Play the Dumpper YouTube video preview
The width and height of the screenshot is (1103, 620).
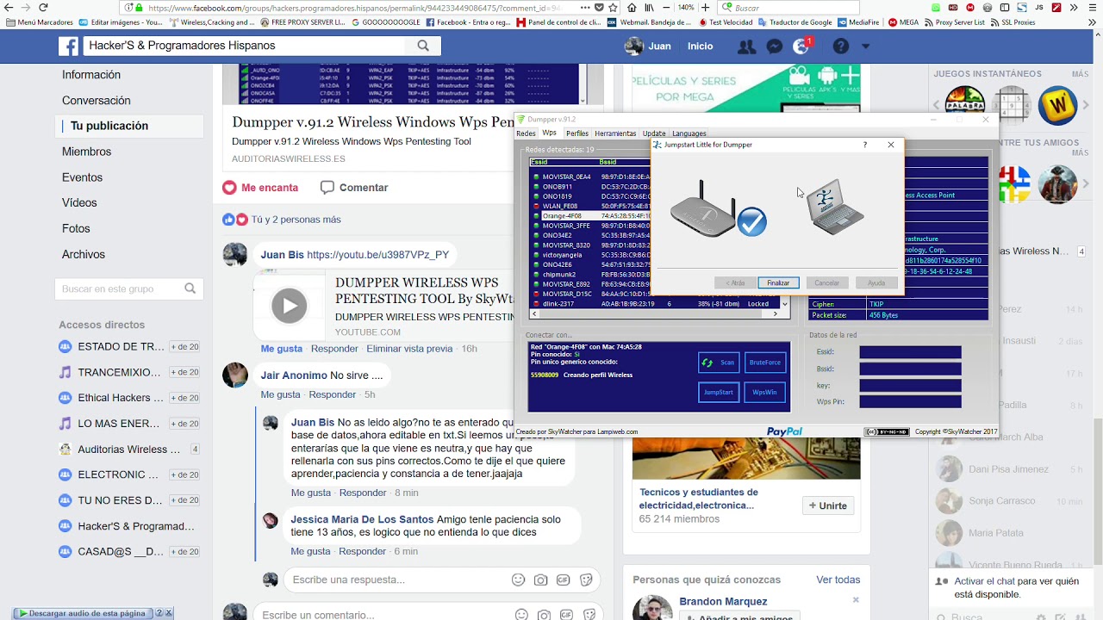(x=289, y=306)
